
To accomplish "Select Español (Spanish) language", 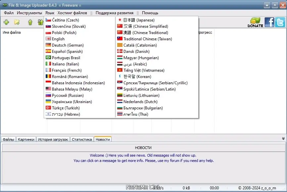I will 80,52.
